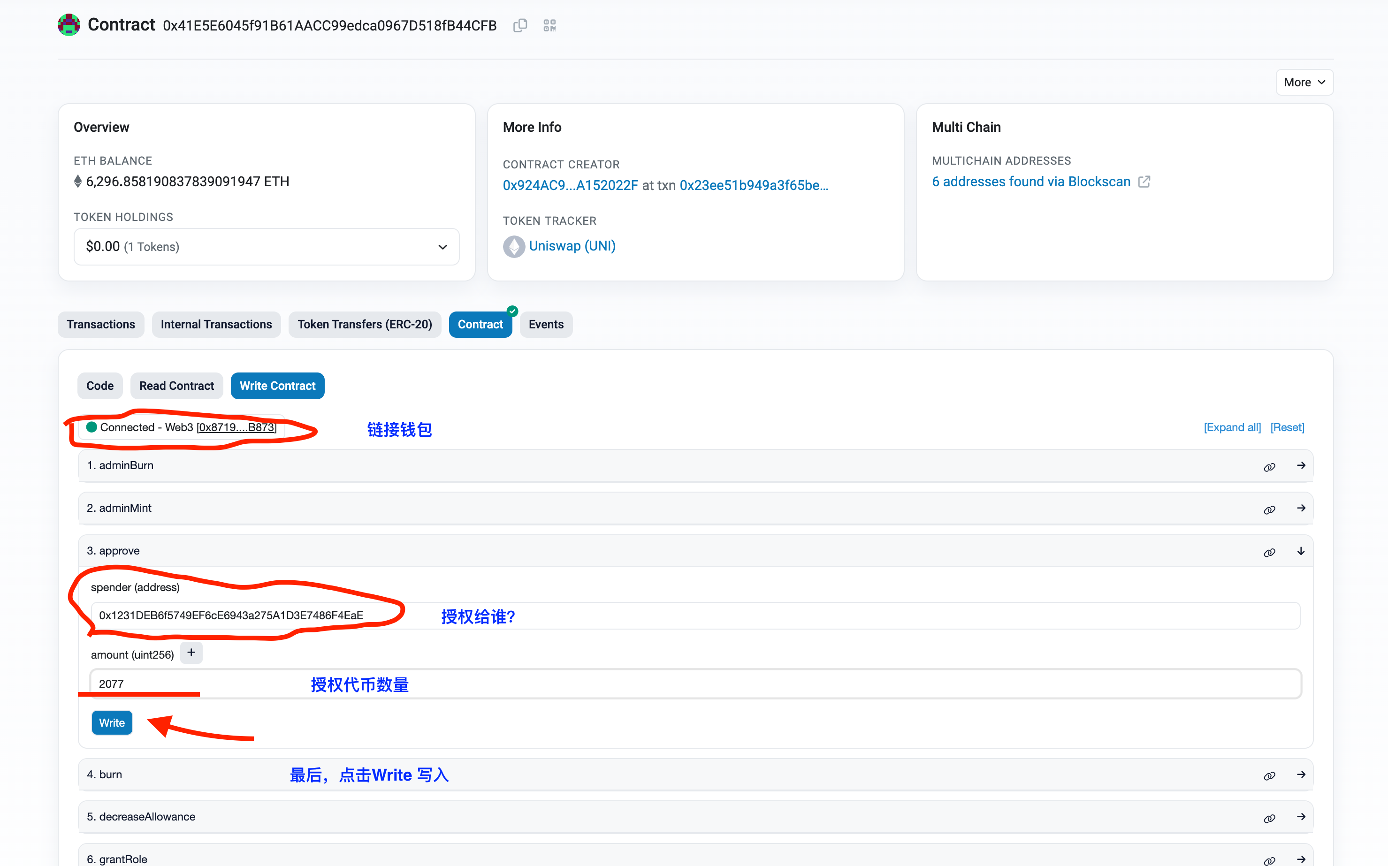Show the QR code for the contract address

tap(549, 25)
